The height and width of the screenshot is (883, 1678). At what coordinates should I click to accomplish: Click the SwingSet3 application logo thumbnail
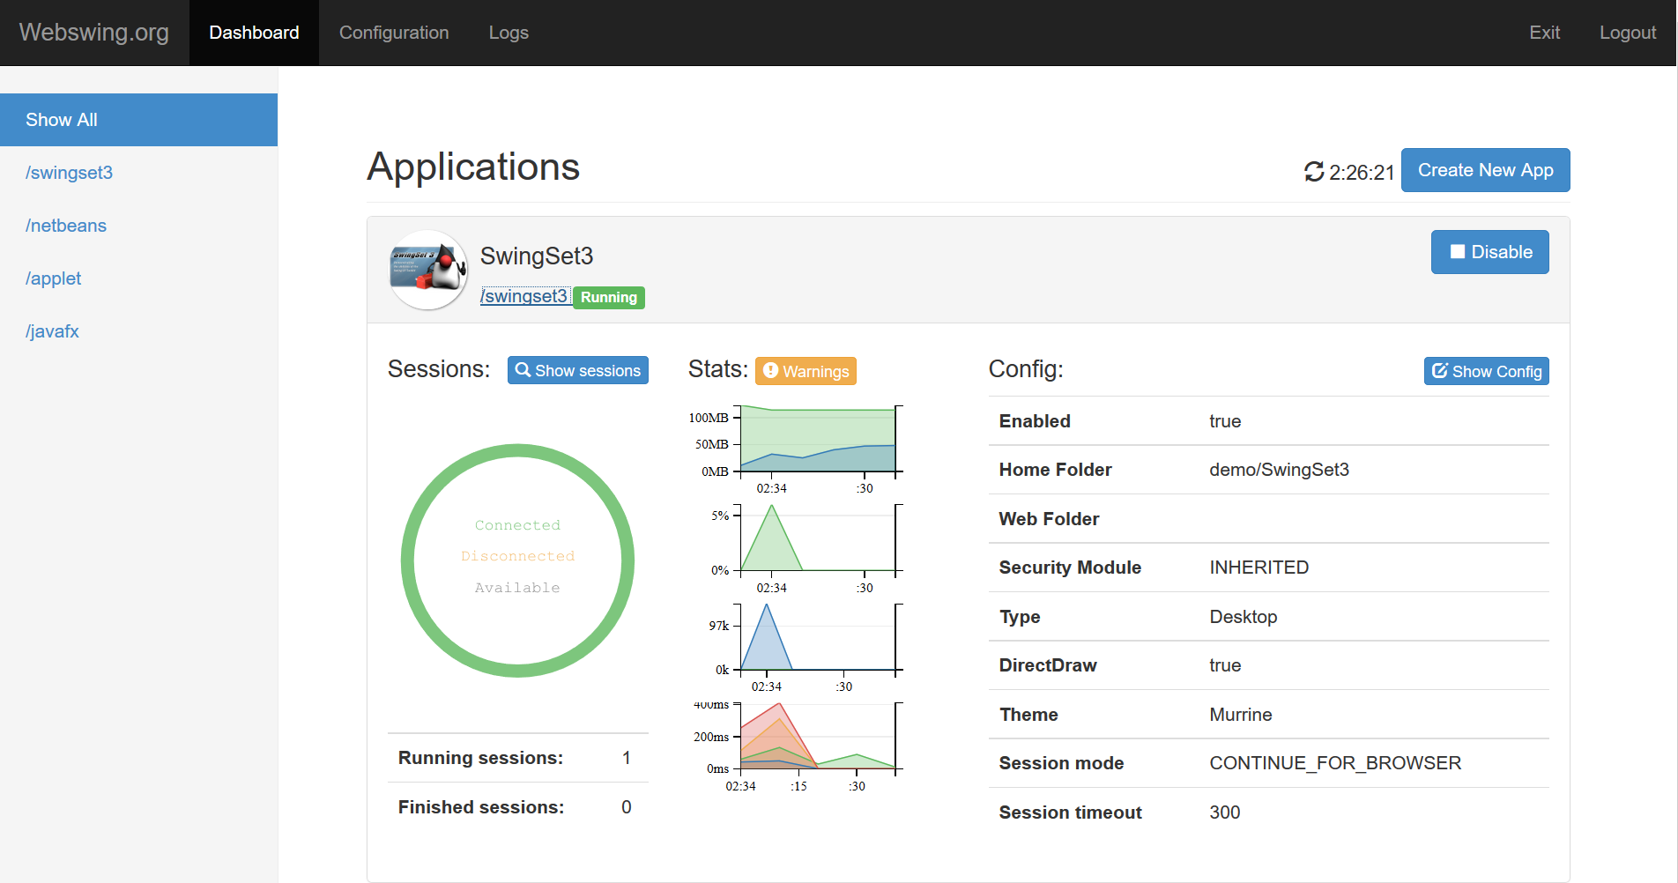pyautogui.click(x=428, y=271)
